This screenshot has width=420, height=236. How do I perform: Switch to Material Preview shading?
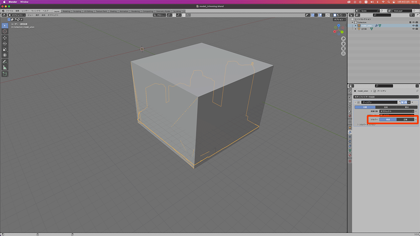(x=338, y=15)
